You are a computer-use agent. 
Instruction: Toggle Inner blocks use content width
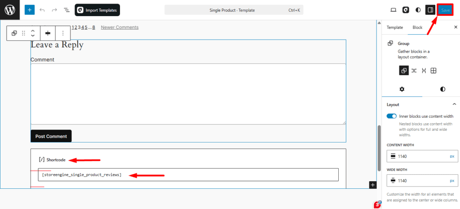point(392,116)
